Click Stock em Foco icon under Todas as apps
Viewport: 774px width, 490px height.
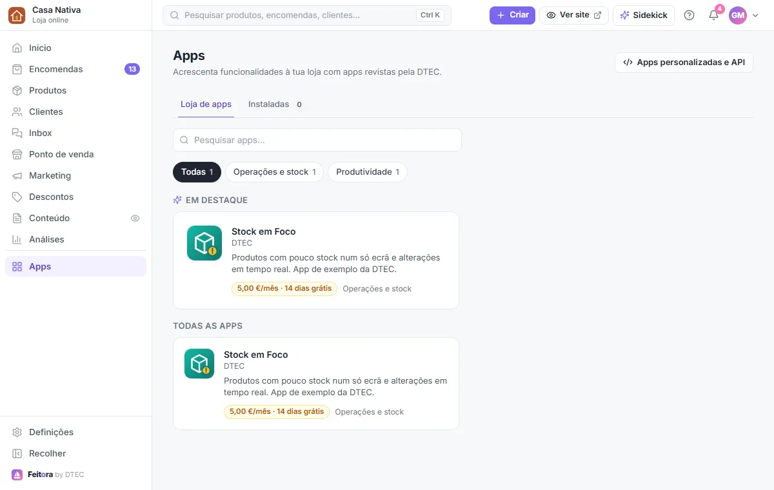[199, 364]
